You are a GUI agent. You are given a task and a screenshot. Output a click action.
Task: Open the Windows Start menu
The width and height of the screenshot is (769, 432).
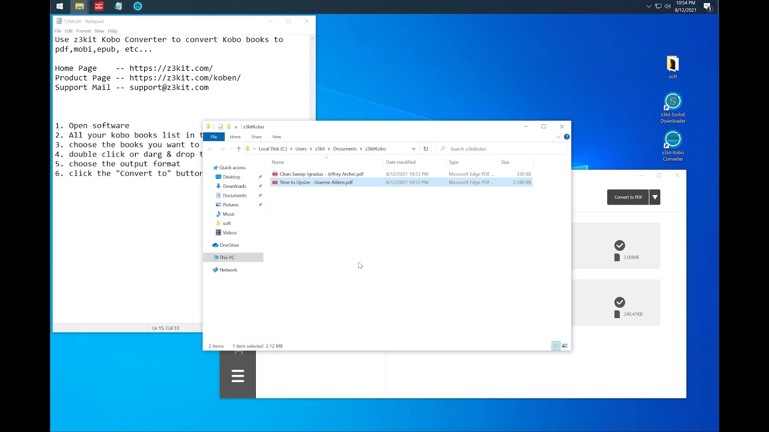coord(59,6)
